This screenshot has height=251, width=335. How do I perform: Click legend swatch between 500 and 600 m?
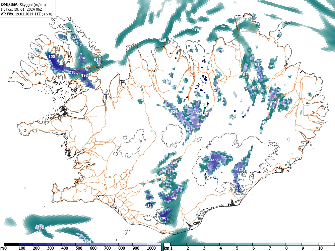83,244
